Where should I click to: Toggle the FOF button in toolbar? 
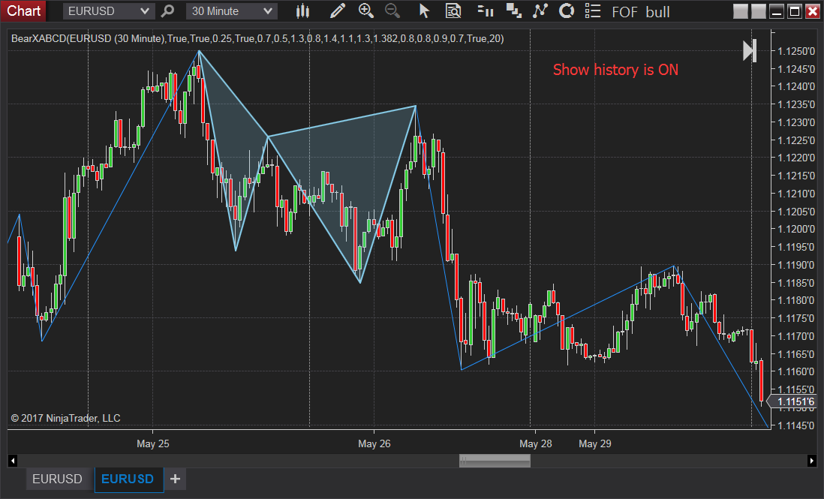click(x=624, y=11)
